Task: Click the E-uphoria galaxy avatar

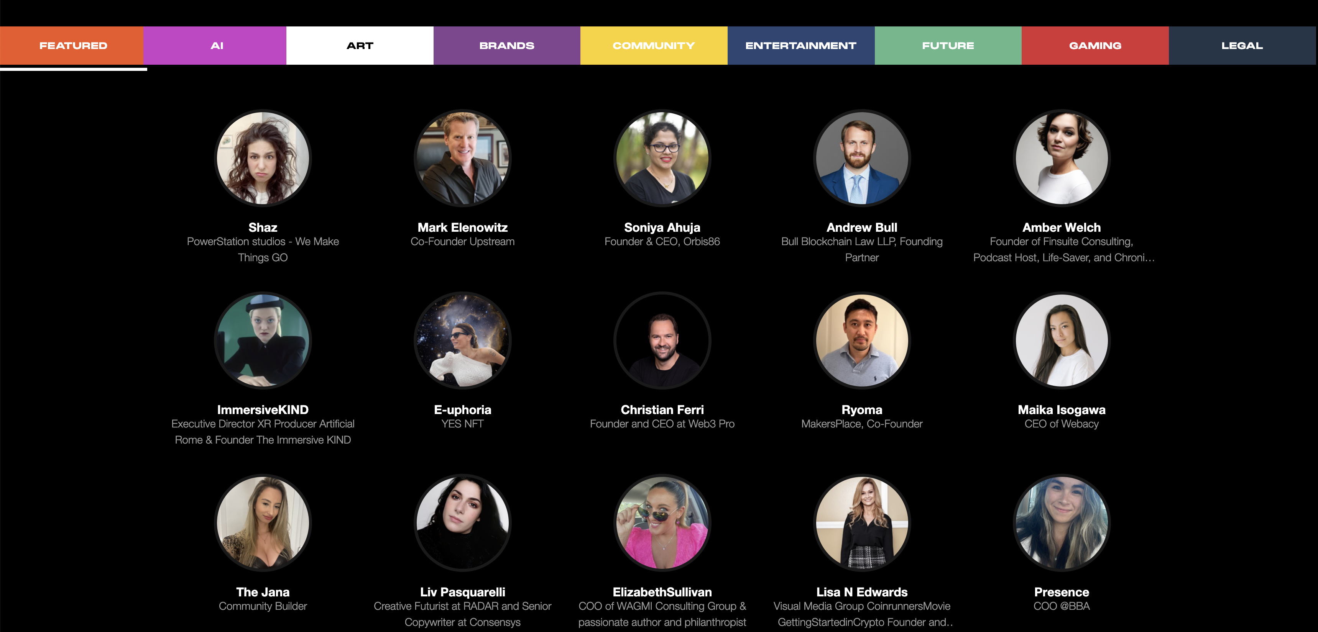Action: 463,341
